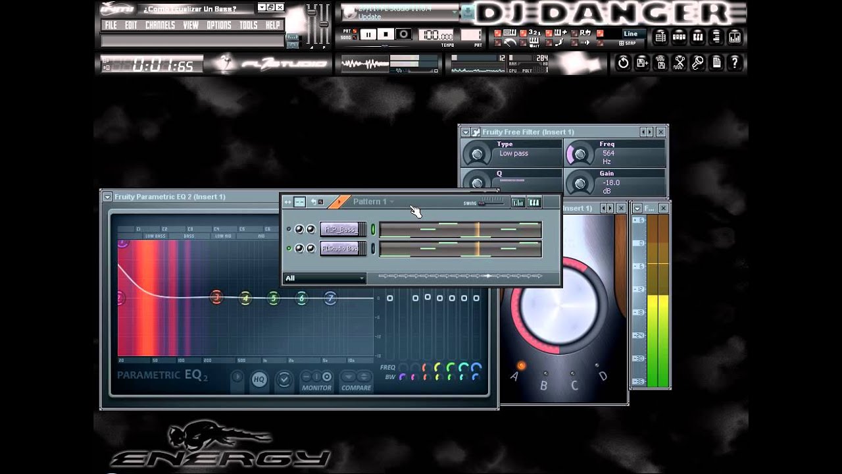Click EQ band 4 node
Viewport: 842px width, 474px height.
245,298
